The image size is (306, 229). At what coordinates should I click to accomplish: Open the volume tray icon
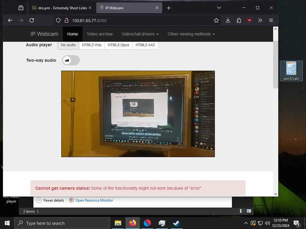[x=267, y=223]
